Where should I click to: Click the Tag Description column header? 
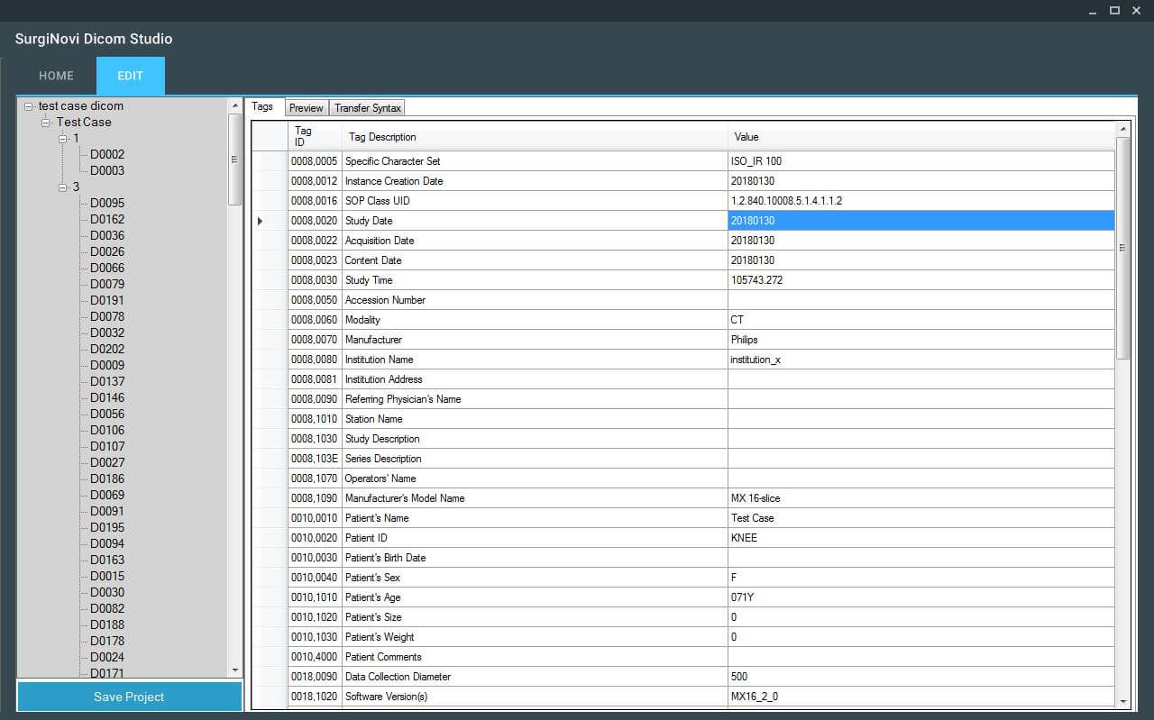(534, 137)
